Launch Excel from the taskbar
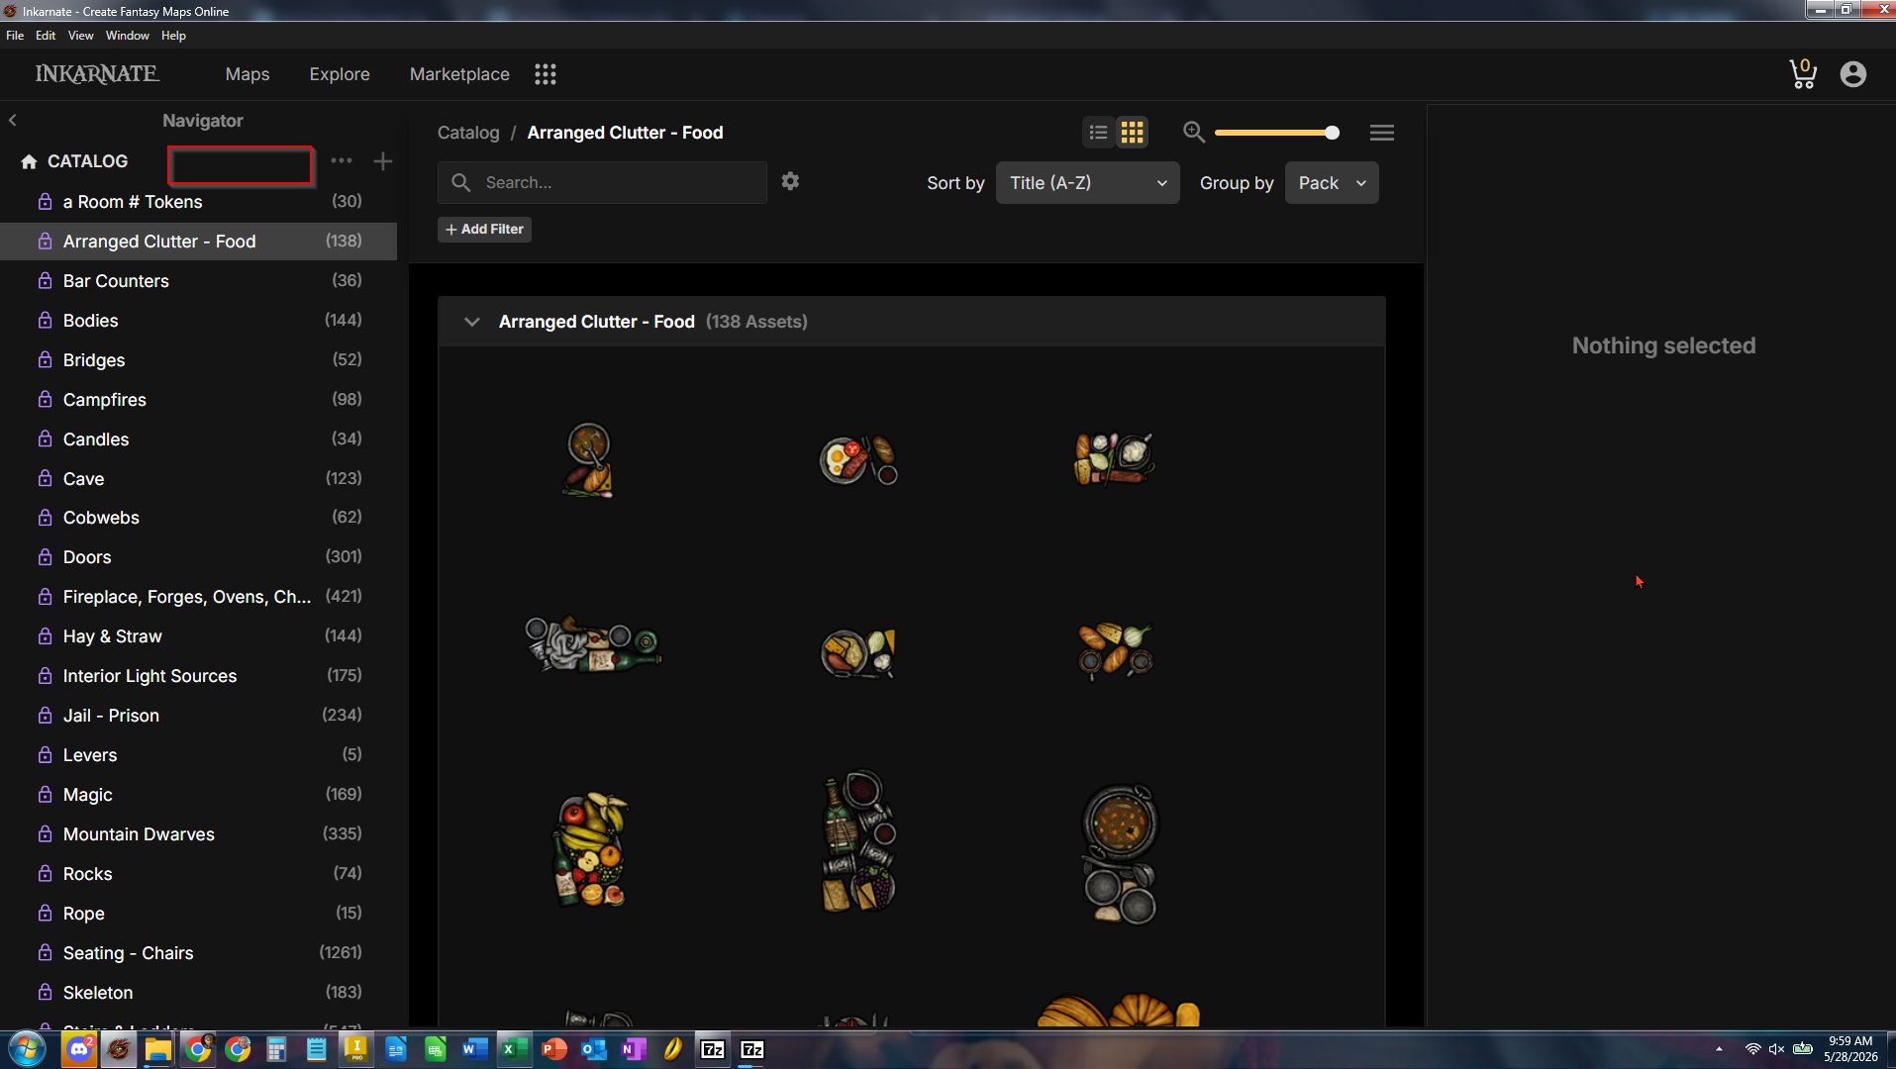The height and width of the screenshot is (1069, 1896). click(x=515, y=1049)
